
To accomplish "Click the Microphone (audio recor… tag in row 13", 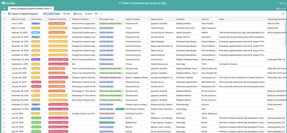I will click(x=111, y=77).
